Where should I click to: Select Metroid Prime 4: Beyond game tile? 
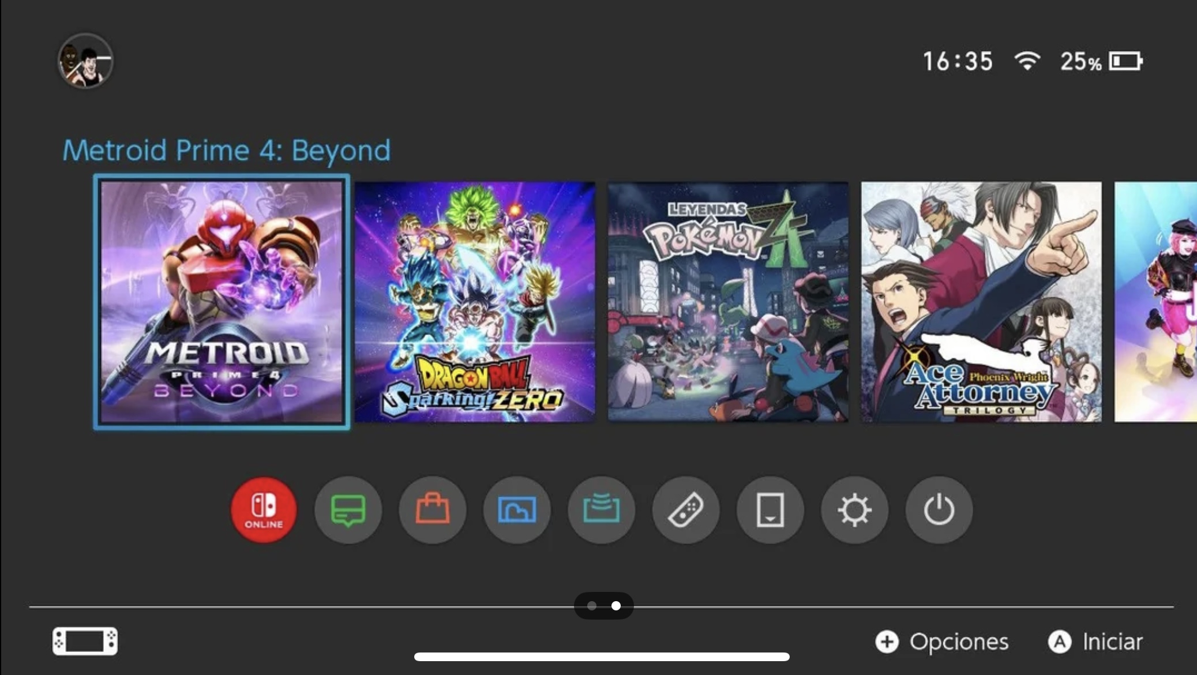coord(222,302)
